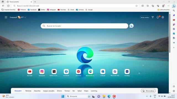
Task: Open Bing Copilot sidebar button
Action: 174,6
